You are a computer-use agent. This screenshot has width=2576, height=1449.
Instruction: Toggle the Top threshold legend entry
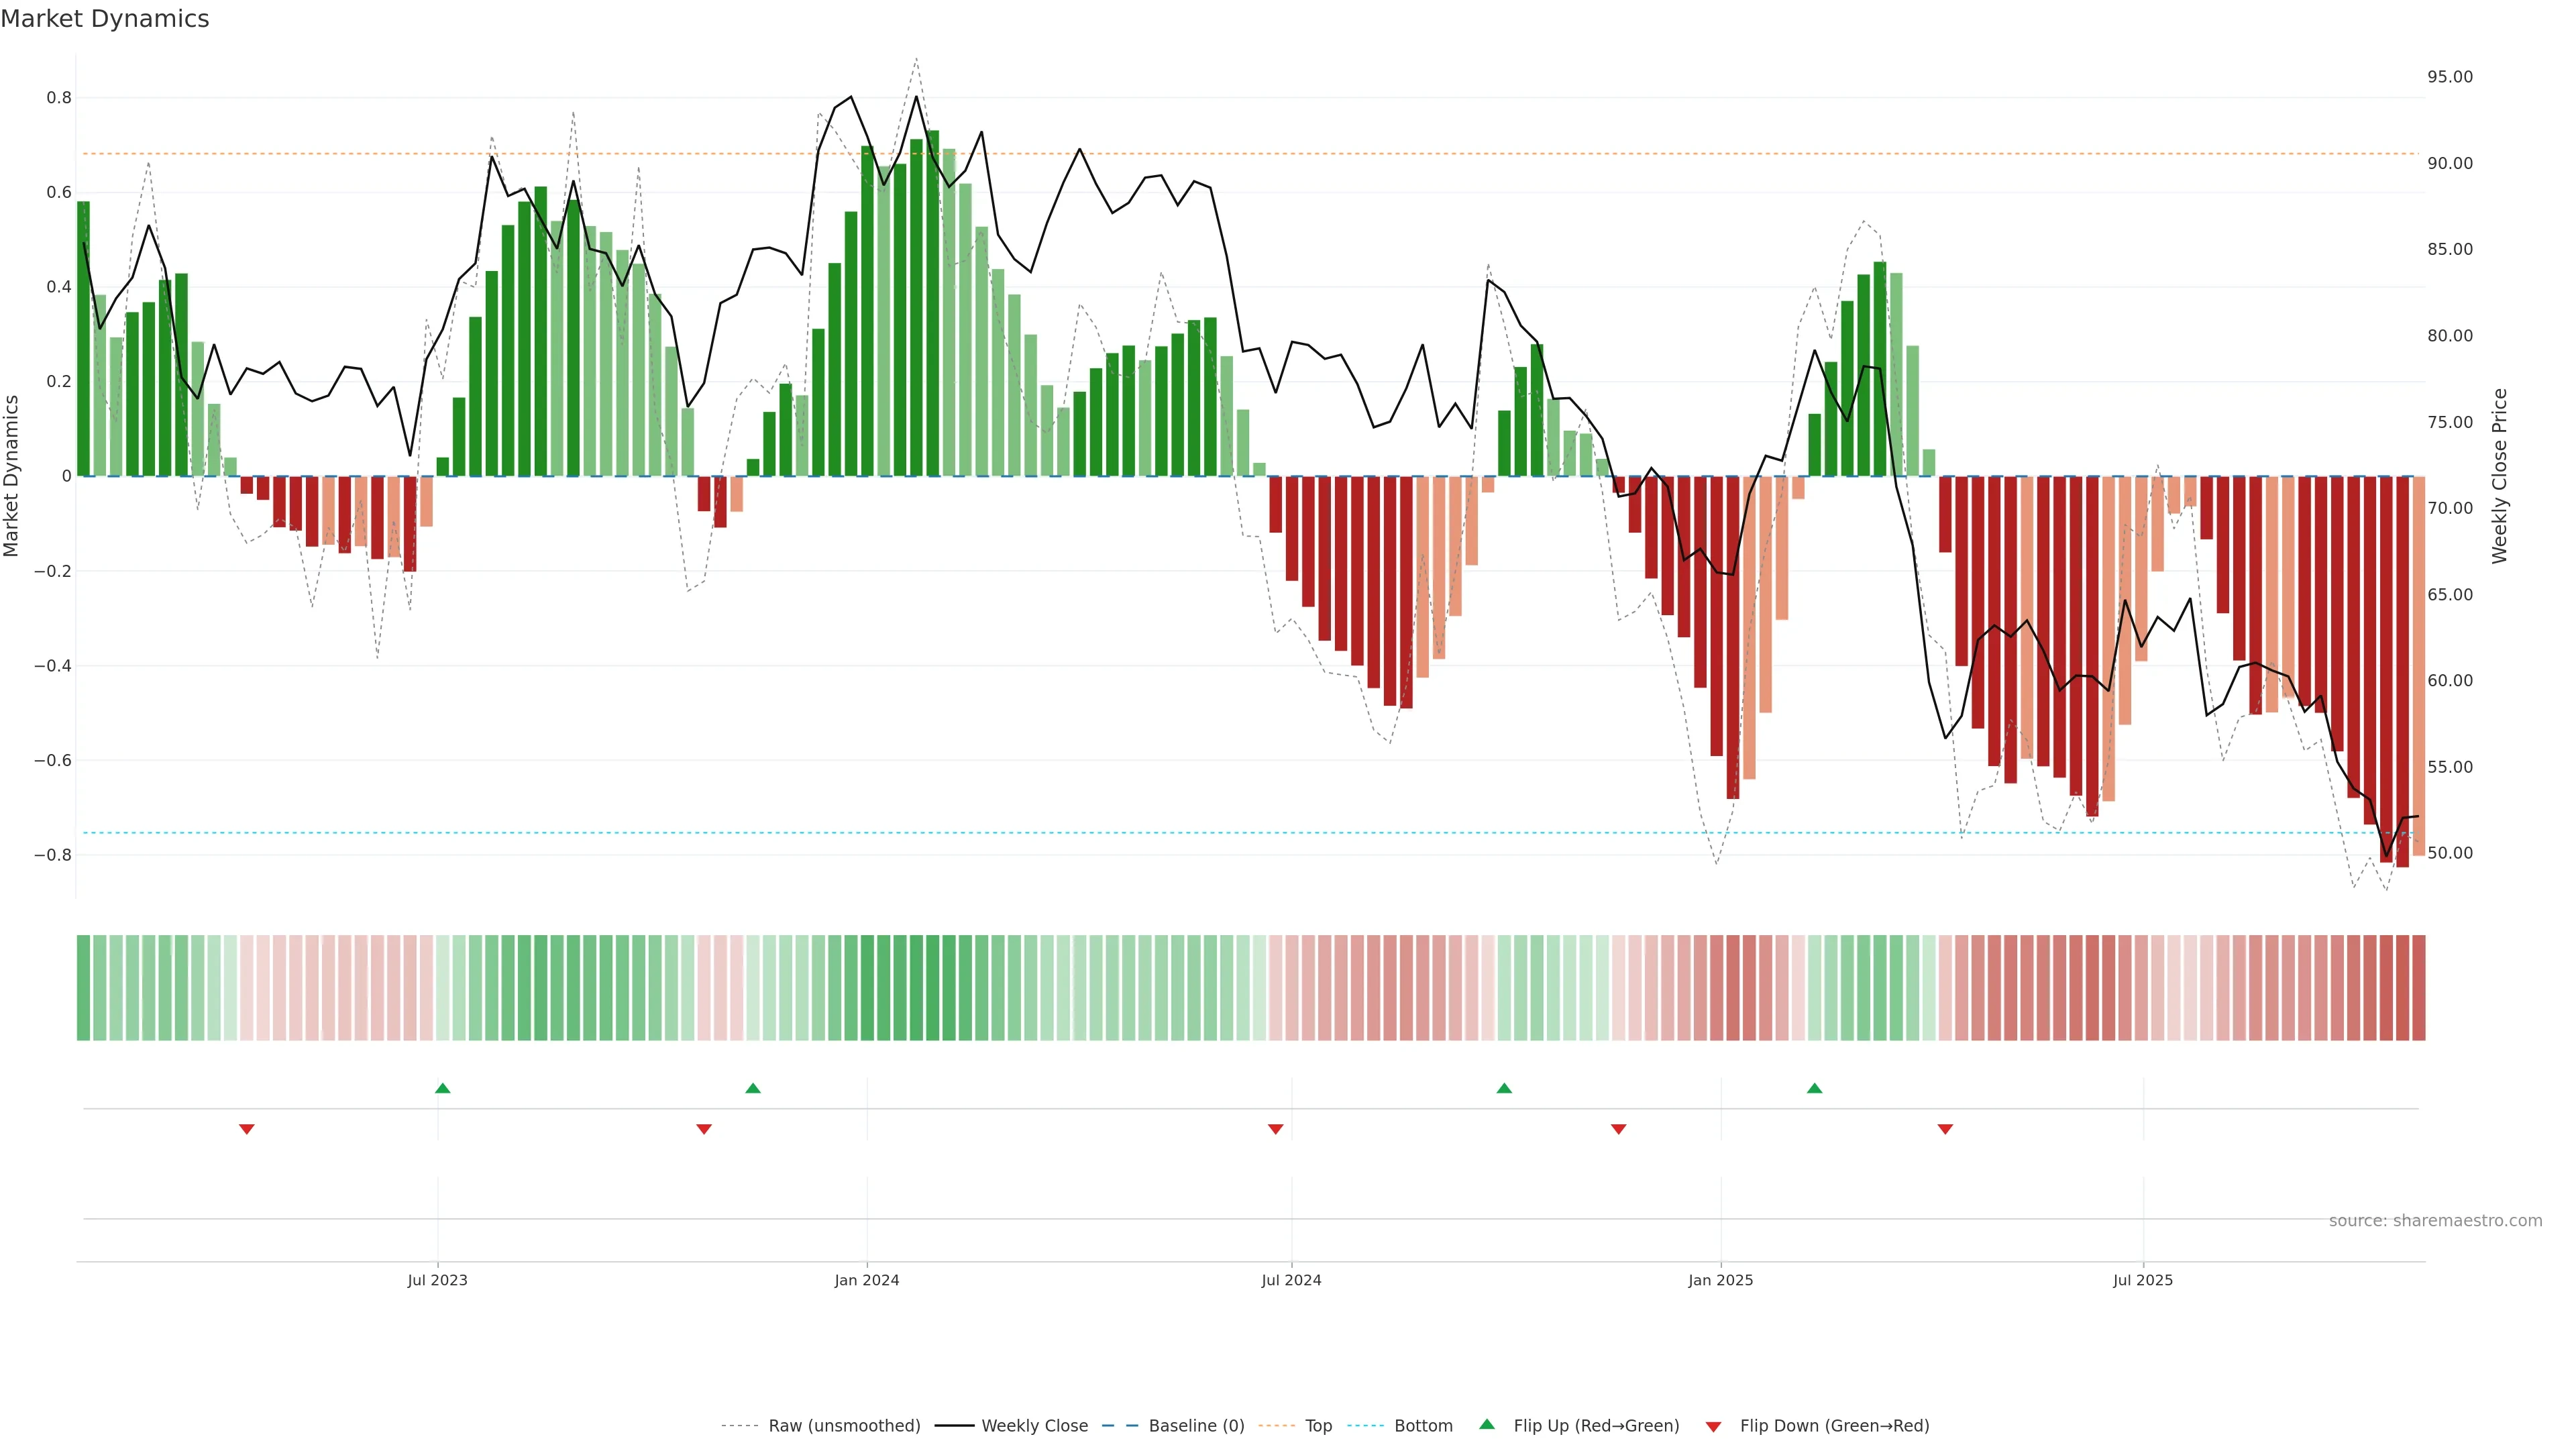pyautogui.click(x=1318, y=1426)
